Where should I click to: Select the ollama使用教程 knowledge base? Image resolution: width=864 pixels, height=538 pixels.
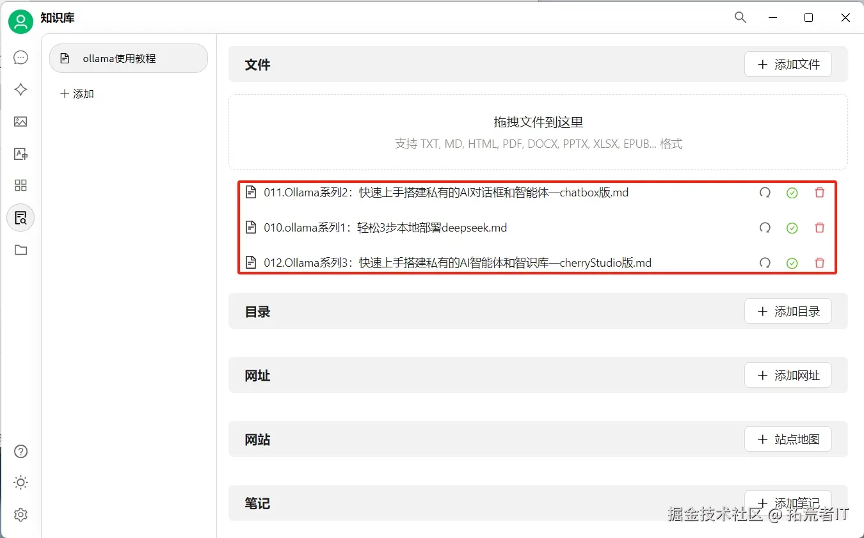click(x=129, y=58)
